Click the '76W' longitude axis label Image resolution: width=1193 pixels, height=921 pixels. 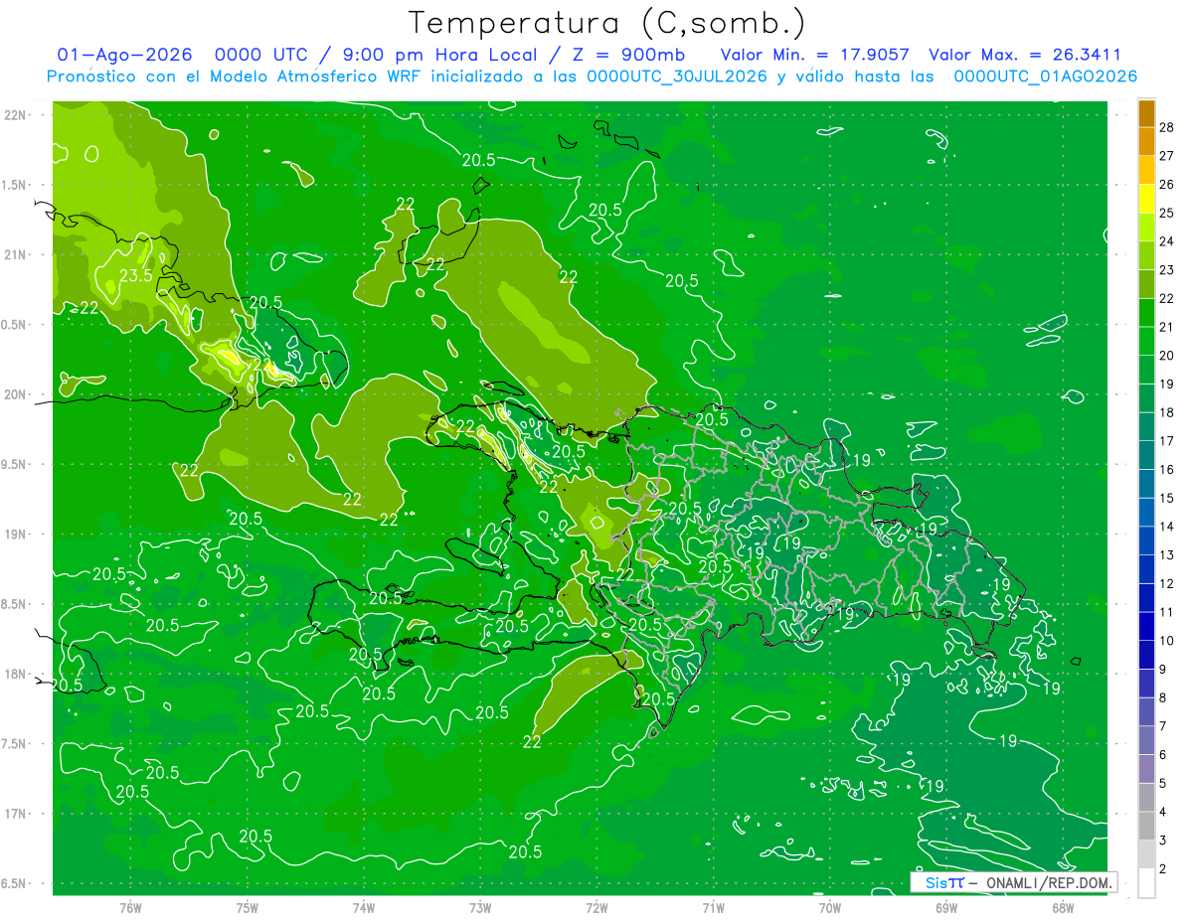[x=130, y=908]
